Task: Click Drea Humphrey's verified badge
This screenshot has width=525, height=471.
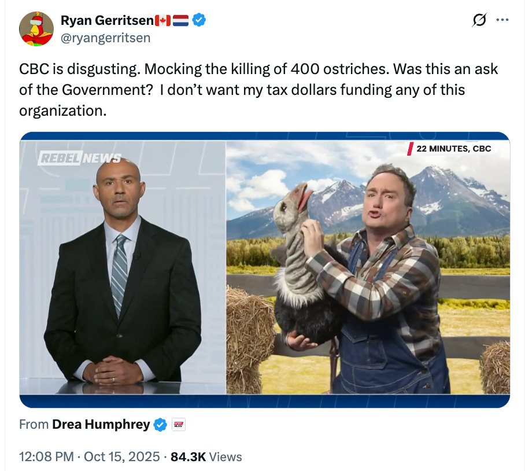Action: click(160, 425)
